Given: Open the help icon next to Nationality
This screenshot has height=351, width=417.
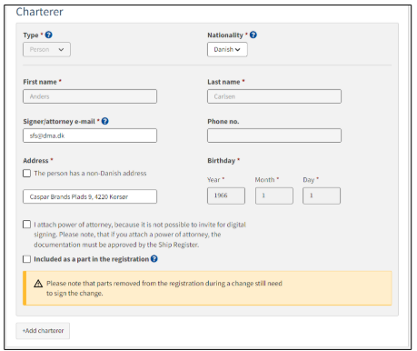Looking at the screenshot, I should (253, 35).
